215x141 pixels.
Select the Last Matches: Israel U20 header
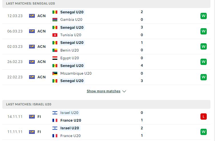click(106, 104)
